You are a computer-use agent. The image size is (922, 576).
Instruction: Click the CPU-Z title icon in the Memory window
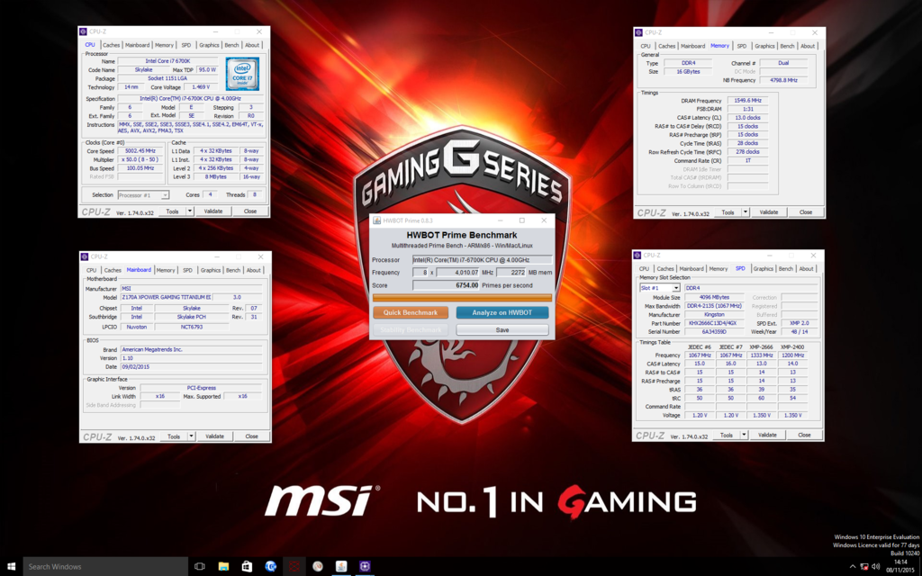(639, 32)
